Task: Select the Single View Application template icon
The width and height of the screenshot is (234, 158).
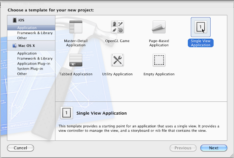Action: (201, 27)
